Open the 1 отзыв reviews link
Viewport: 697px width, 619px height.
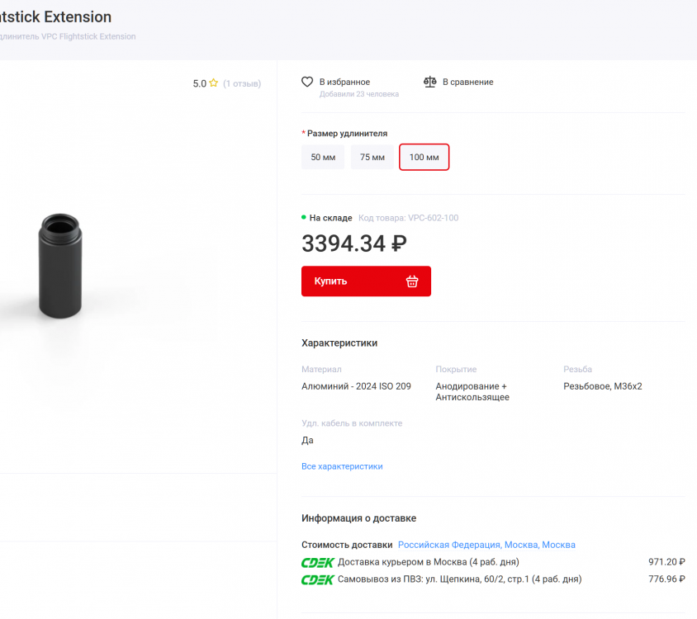coord(242,83)
